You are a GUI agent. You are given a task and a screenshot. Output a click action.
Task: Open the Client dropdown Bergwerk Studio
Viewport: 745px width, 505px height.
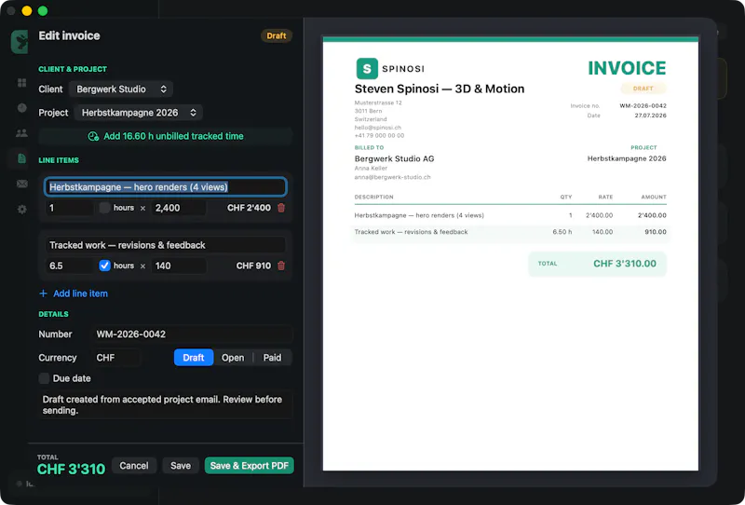pos(121,89)
